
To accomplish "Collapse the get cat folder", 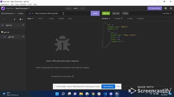I will click(x=5, y=32).
